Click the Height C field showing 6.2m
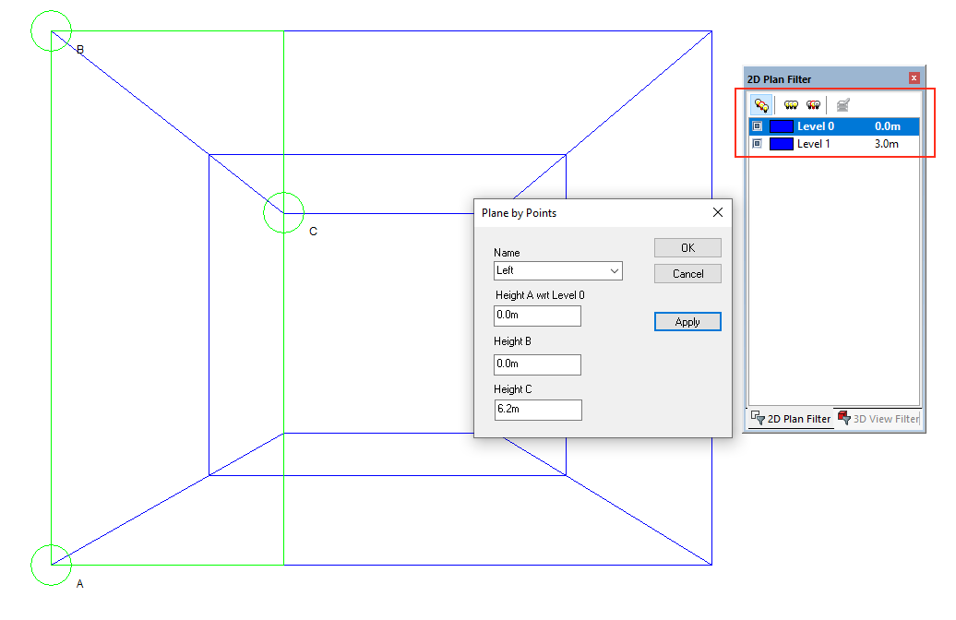Image resolution: width=956 pixels, height=620 pixels. pyautogui.click(x=538, y=409)
